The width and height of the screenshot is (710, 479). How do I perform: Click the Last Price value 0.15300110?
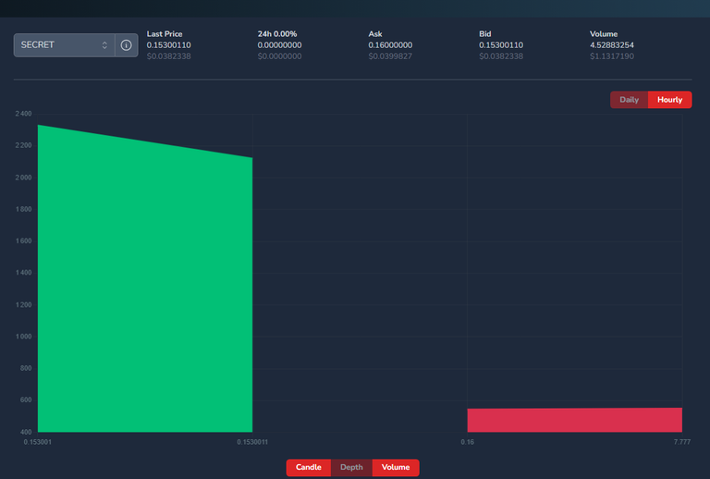pyautogui.click(x=169, y=45)
